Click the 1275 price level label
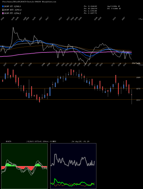The height and width of the screenshot is (189, 143). click(138, 89)
